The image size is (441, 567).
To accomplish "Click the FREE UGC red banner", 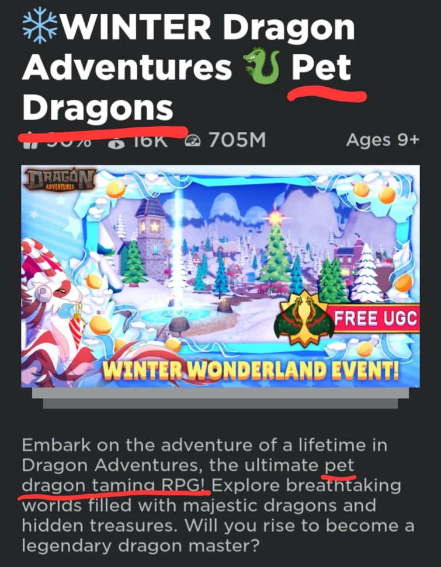I will [x=375, y=318].
